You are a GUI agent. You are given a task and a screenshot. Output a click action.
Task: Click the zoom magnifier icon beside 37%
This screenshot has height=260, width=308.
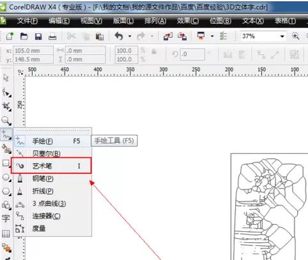point(295,36)
